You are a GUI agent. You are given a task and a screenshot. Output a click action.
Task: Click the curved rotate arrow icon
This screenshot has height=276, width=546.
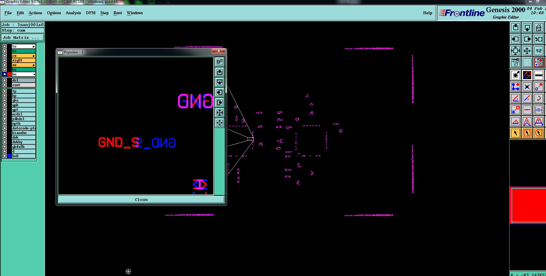click(539, 98)
